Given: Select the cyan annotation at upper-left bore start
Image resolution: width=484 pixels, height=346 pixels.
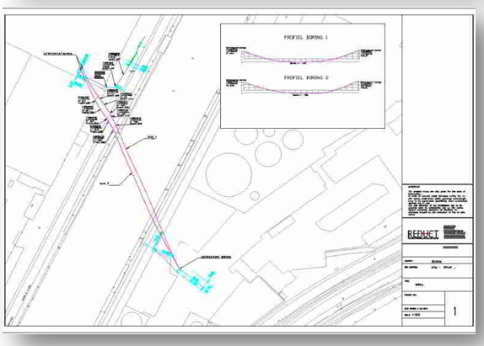Looking at the screenshot, I should 79,73.
